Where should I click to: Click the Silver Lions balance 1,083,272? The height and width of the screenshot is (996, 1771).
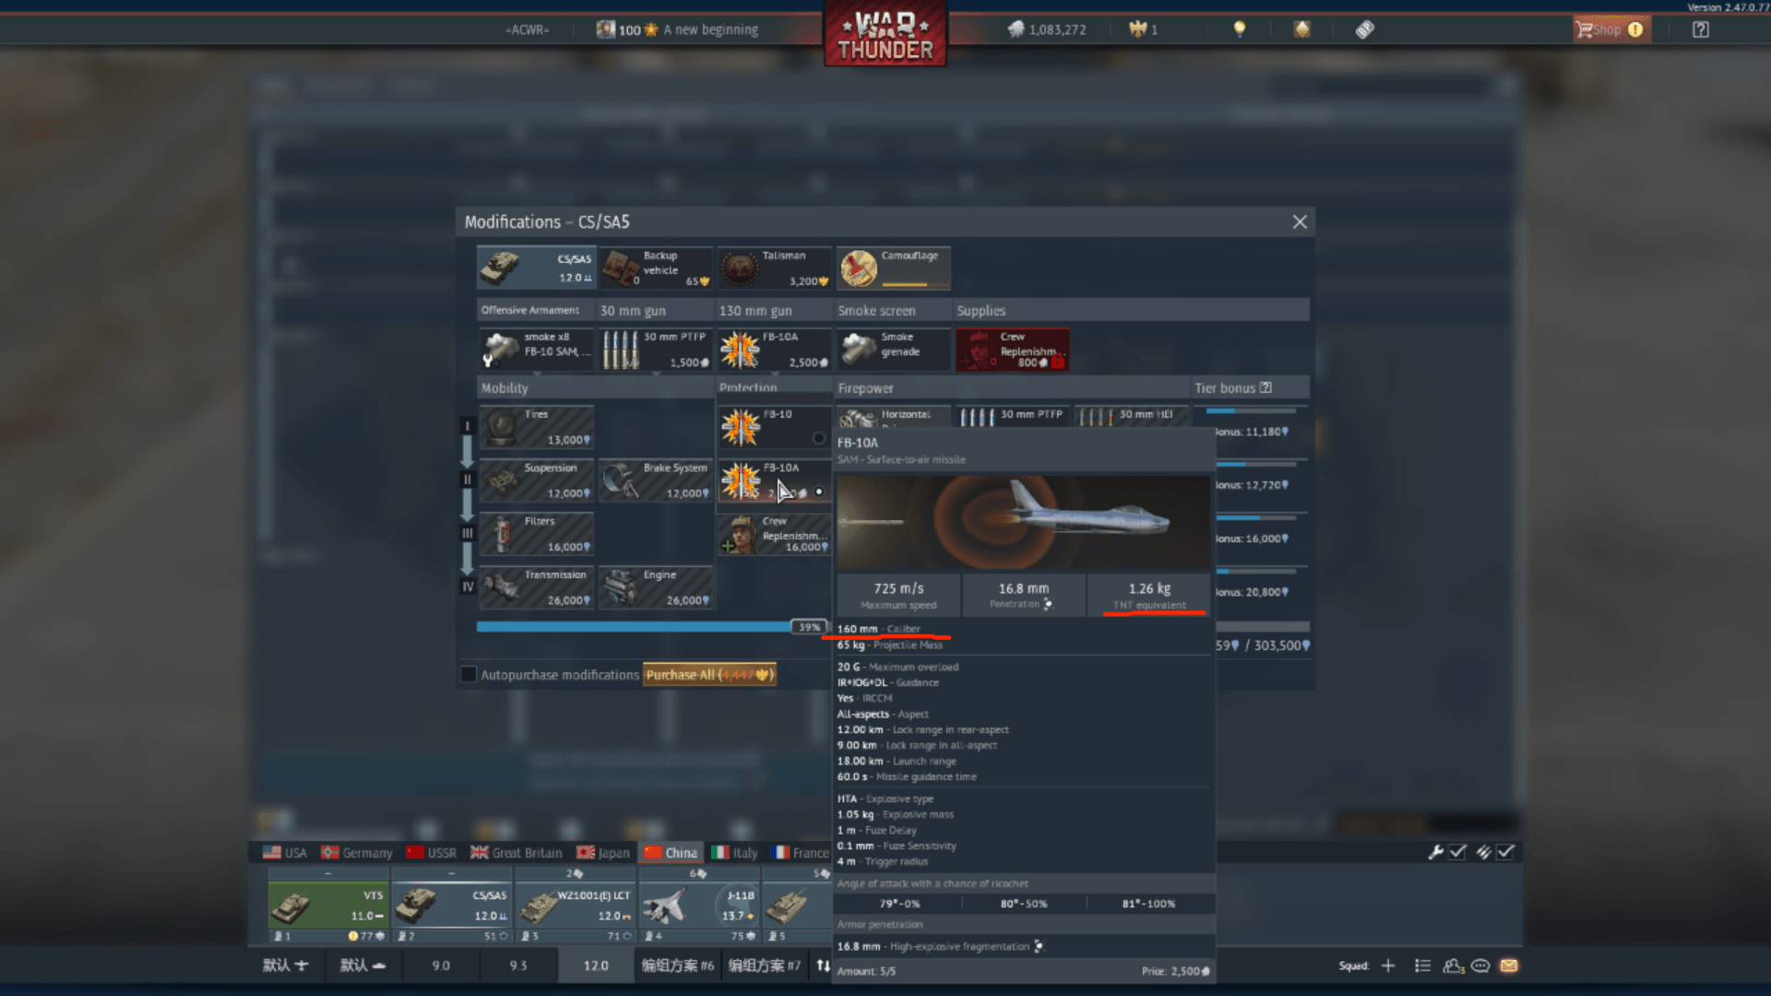[1047, 30]
